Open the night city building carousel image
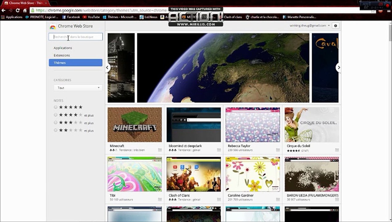The image size is (392, 222). pyautogui.click(x=121, y=68)
